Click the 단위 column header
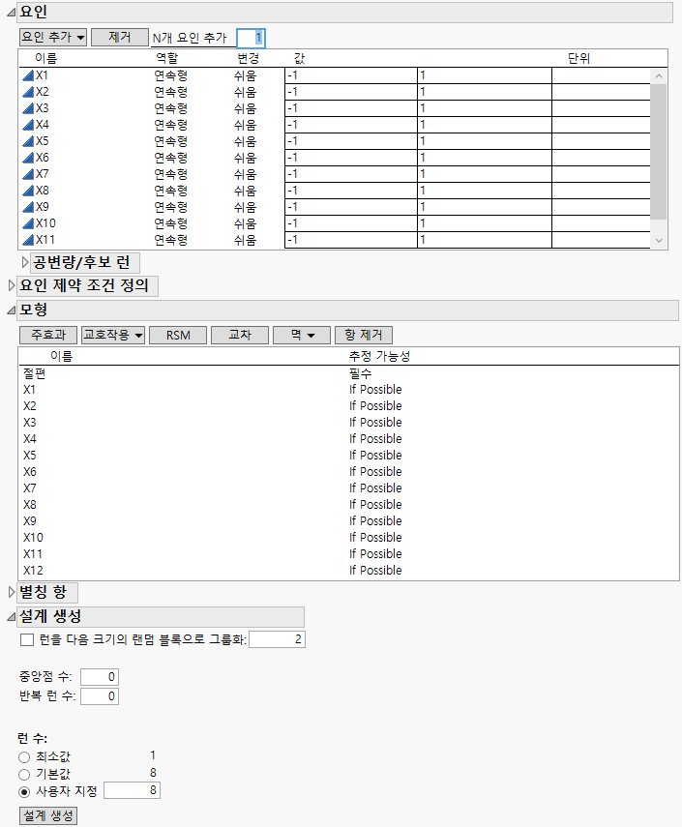682x827 pixels. (x=578, y=58)
